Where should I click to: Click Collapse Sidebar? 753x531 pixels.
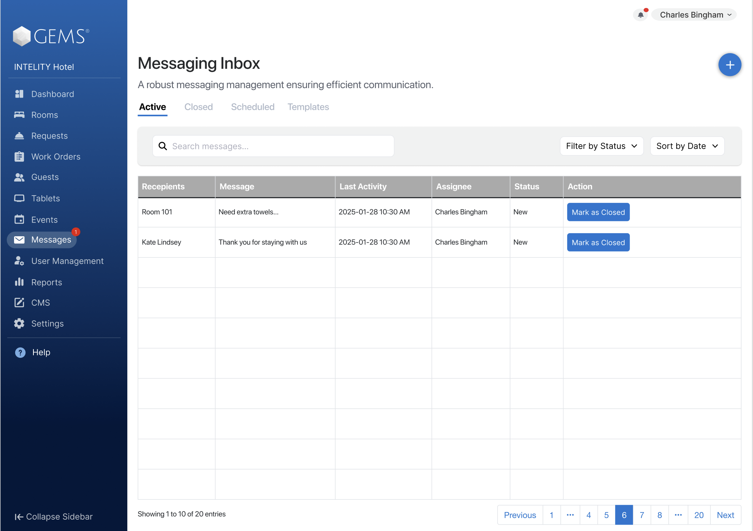coord(54,517)
